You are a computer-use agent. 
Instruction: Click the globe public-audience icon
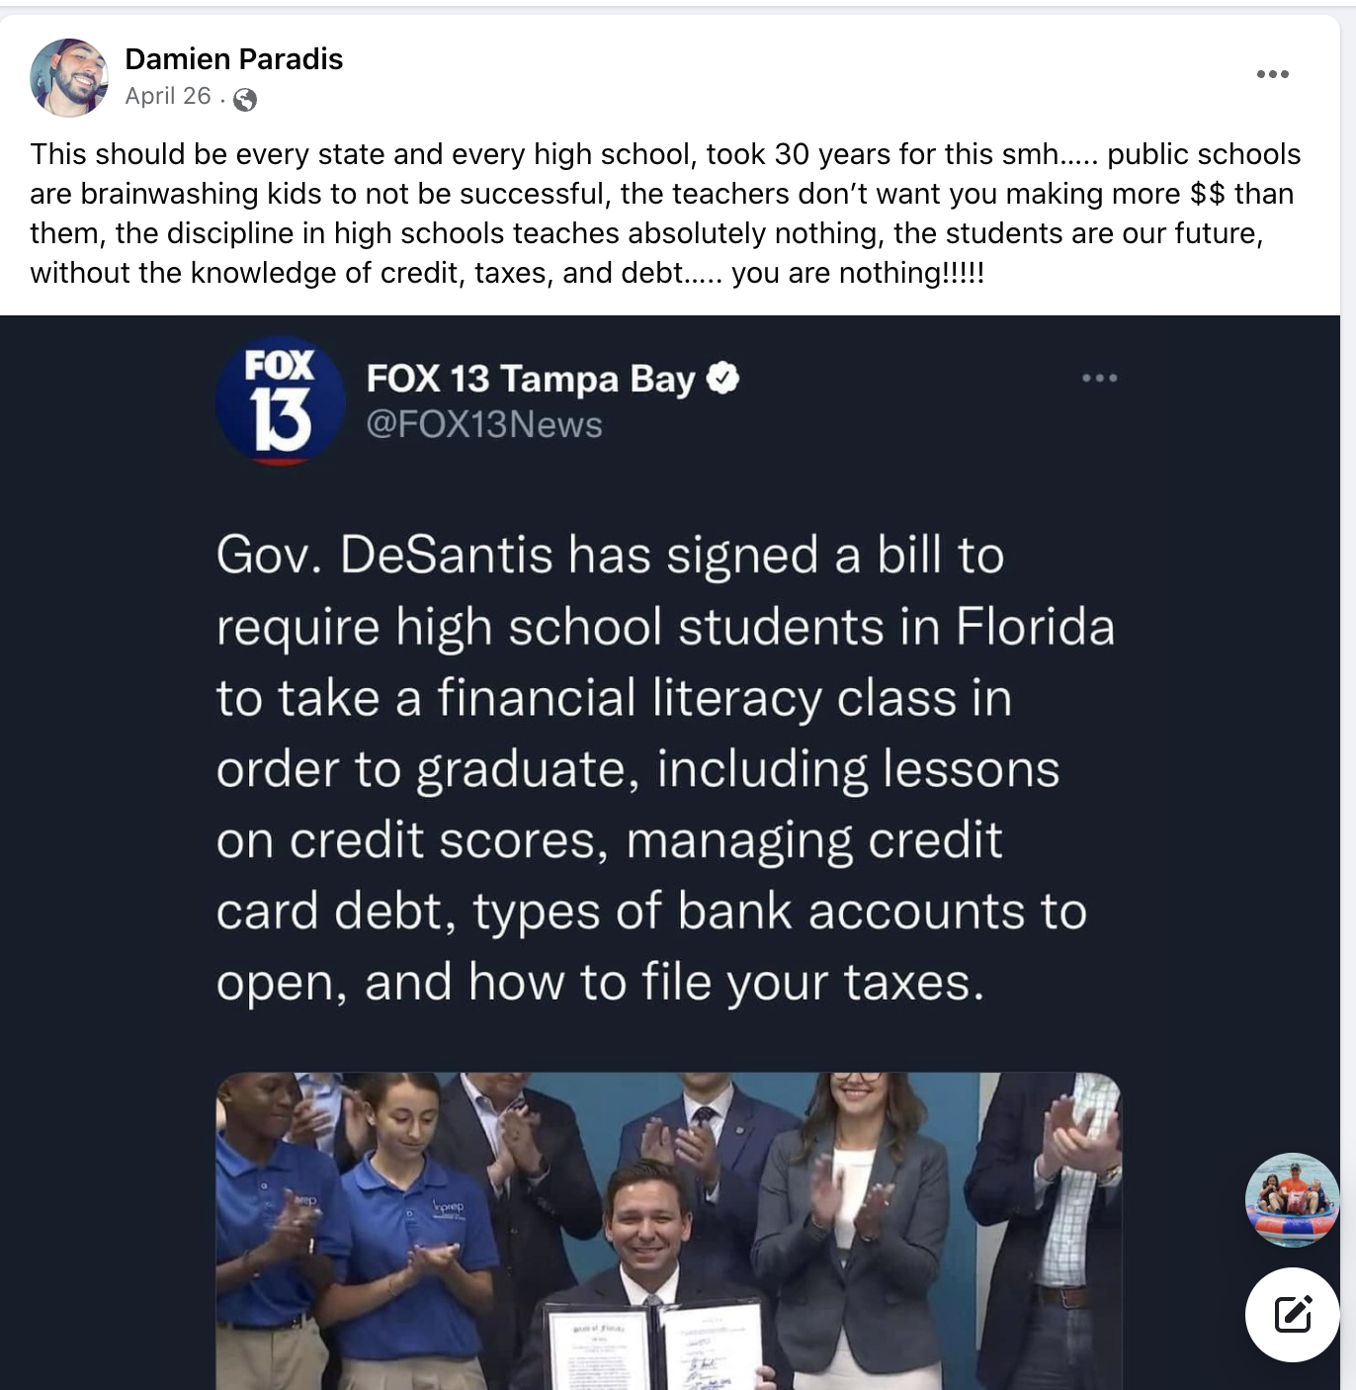(245, 99)
